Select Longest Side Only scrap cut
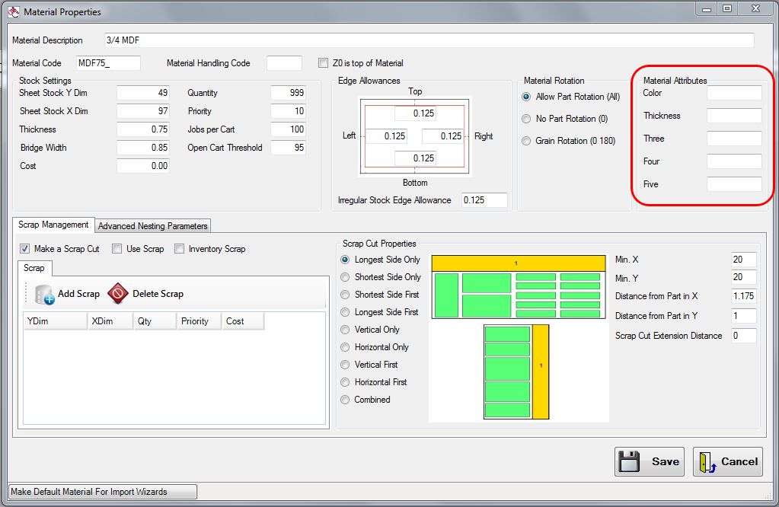779x507 pixels. [345, 260]
